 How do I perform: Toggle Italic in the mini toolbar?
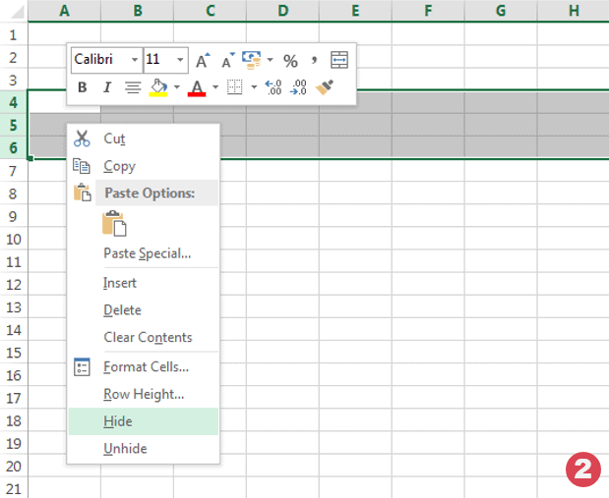(107, 87)
